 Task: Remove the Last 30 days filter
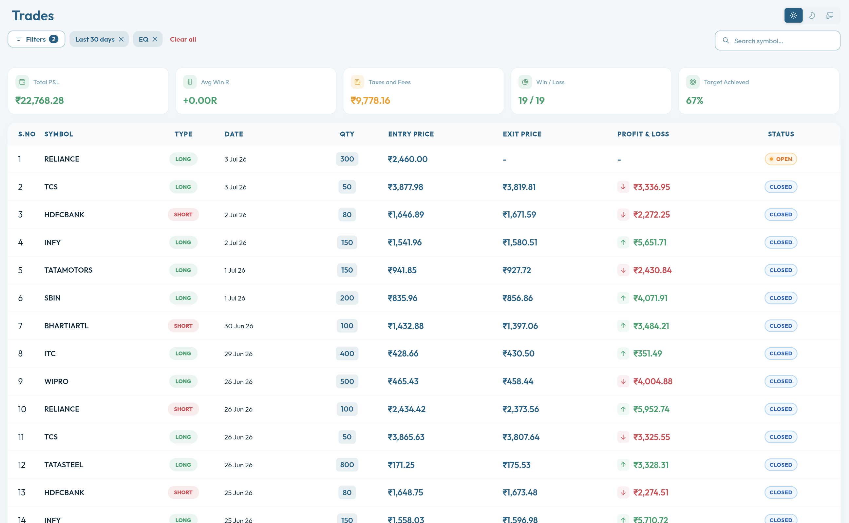pos(121,39)
